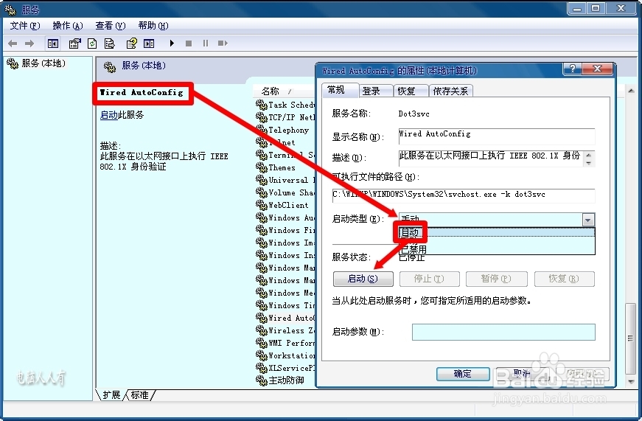This screenshot has width=642, height=421.
Task: Open the Properties toolbar icon
Action: point(75,44)
